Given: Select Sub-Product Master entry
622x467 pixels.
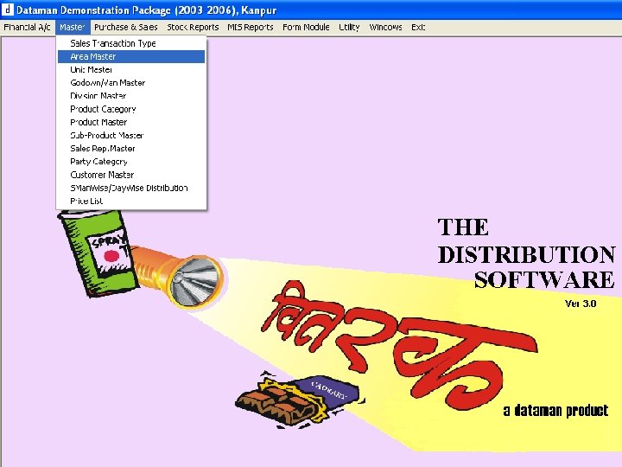Looking at the screenshot, I should 131,135.
